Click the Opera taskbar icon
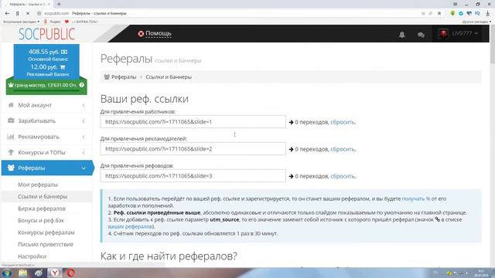This screenshot has height=278, width=495. (70, 273)
